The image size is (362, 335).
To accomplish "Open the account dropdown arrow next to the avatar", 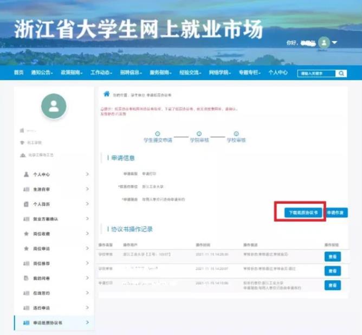I will (x=334, y=42).
